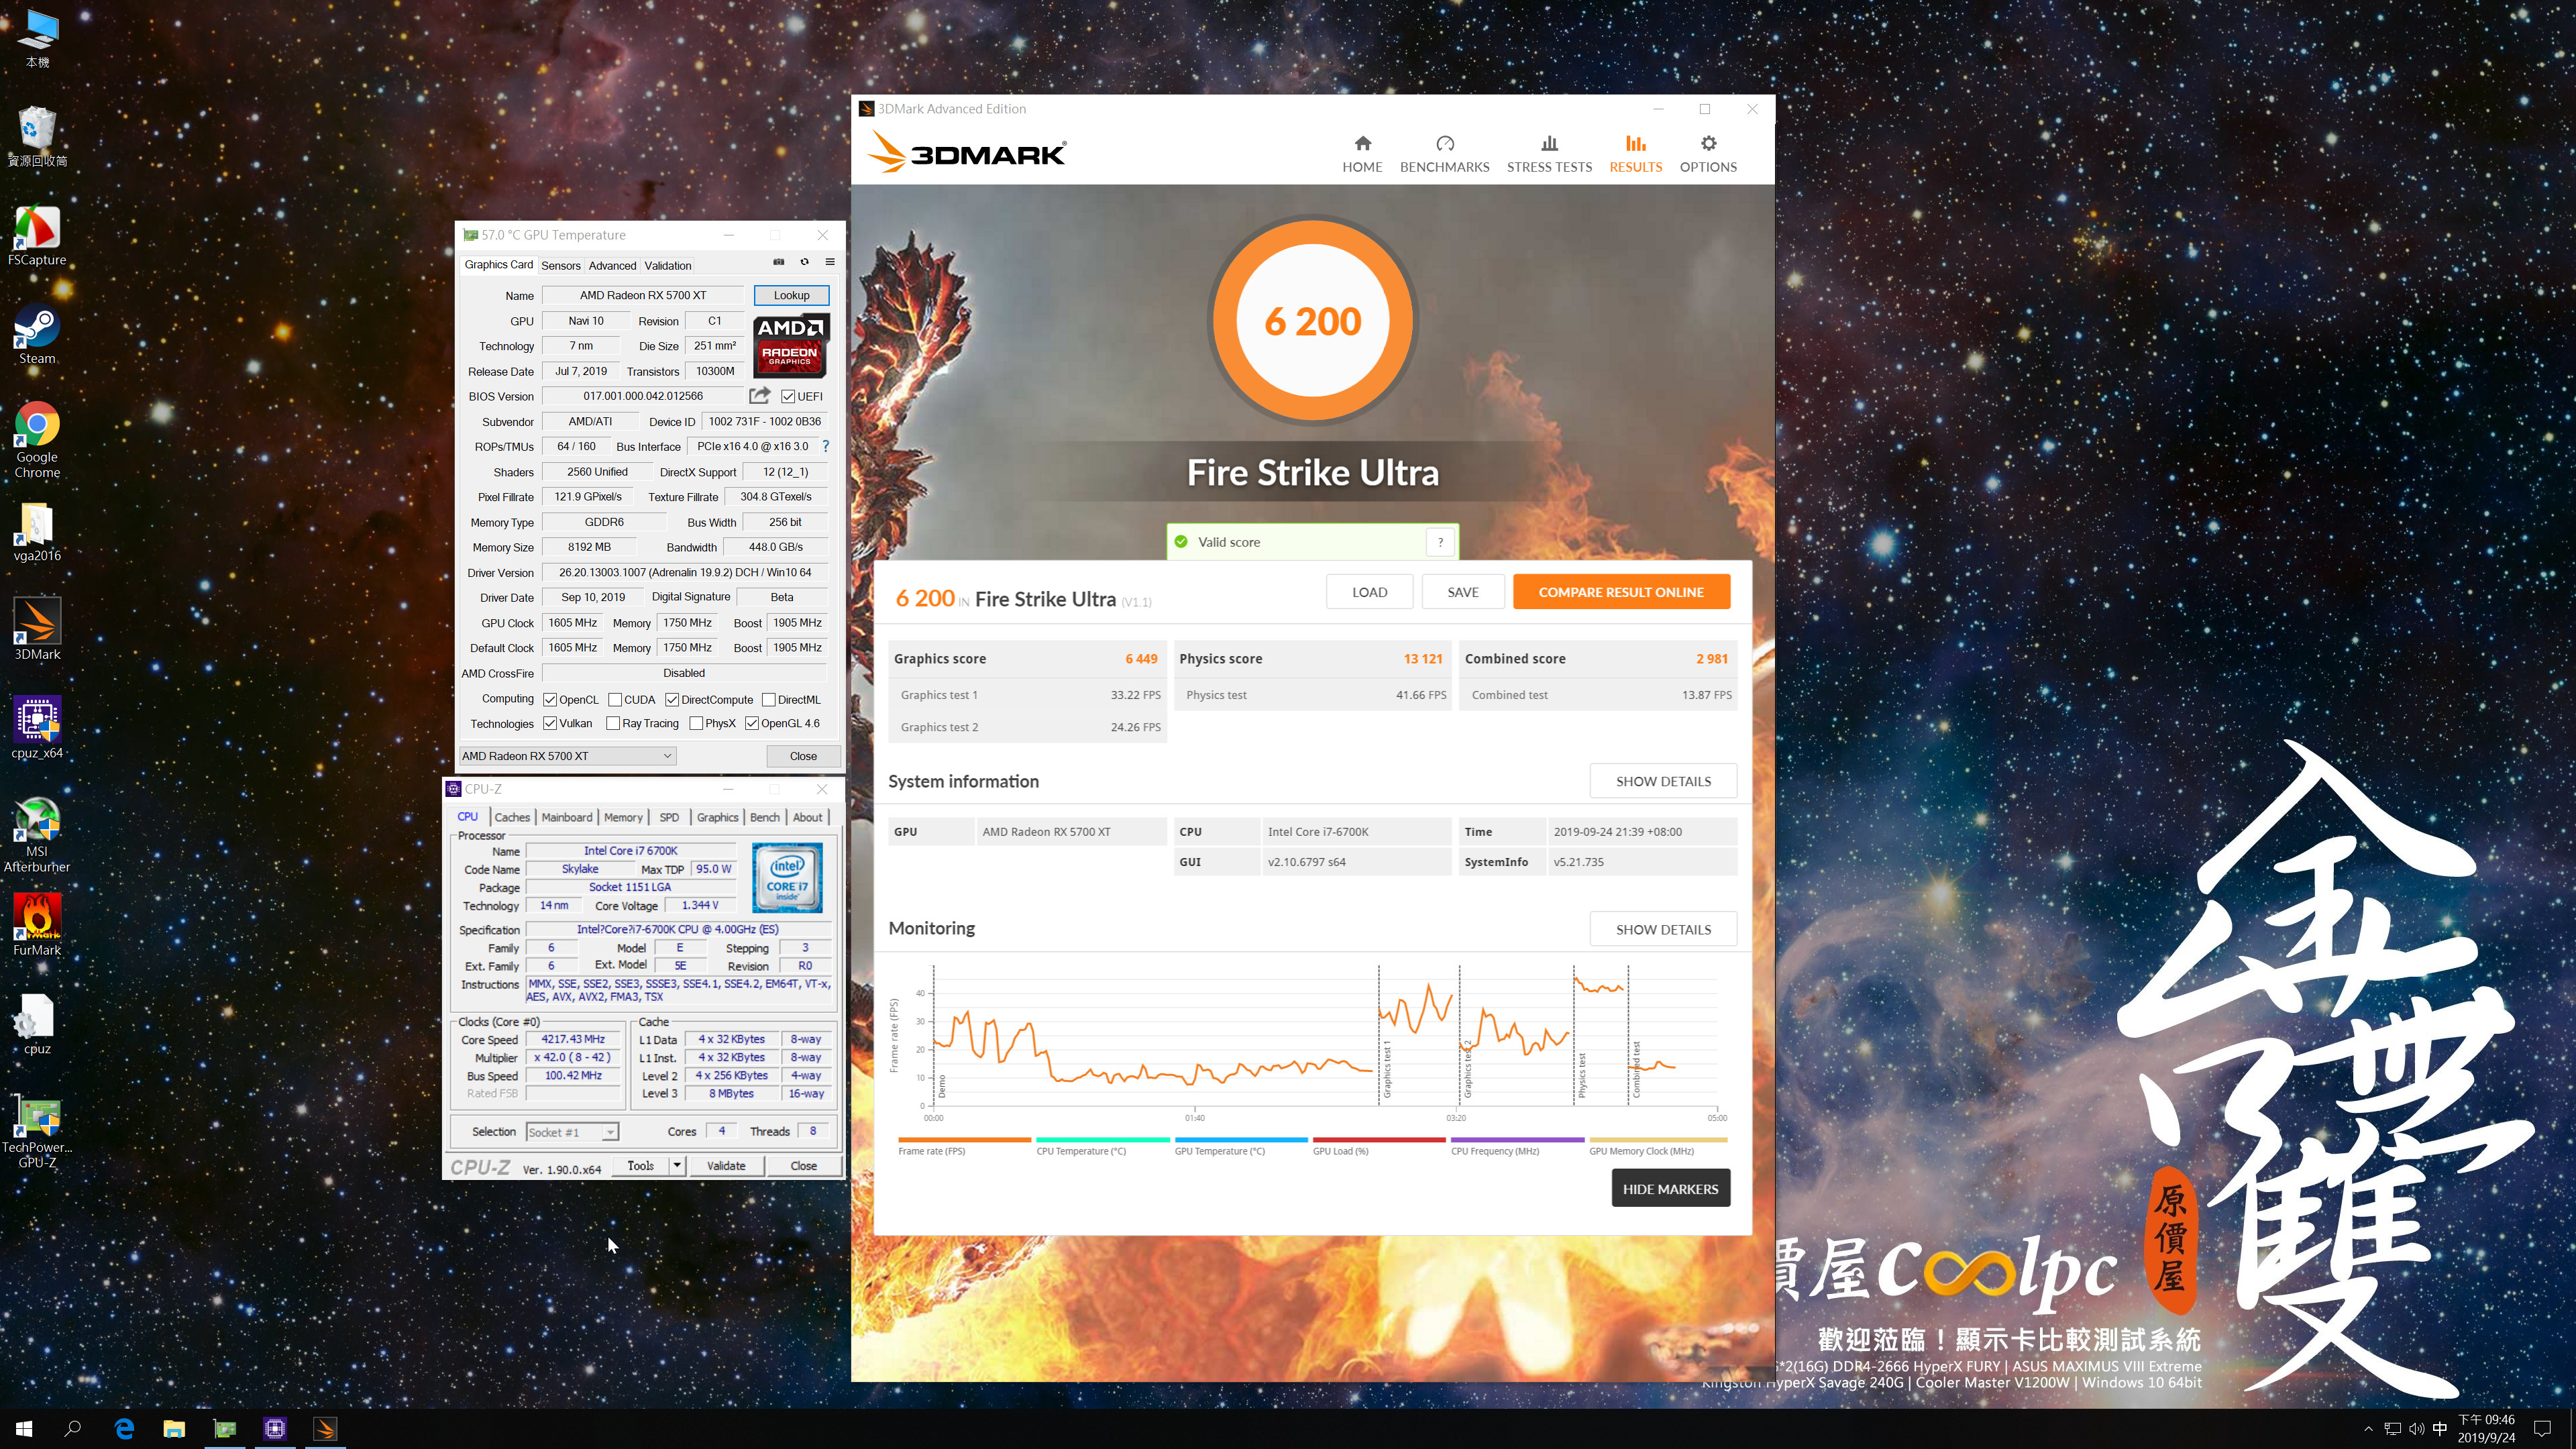This screenshot has width=2576, height=1449.
Task: Switch to the Graphics tab in CPU-Z
Action: pos(717,817)
